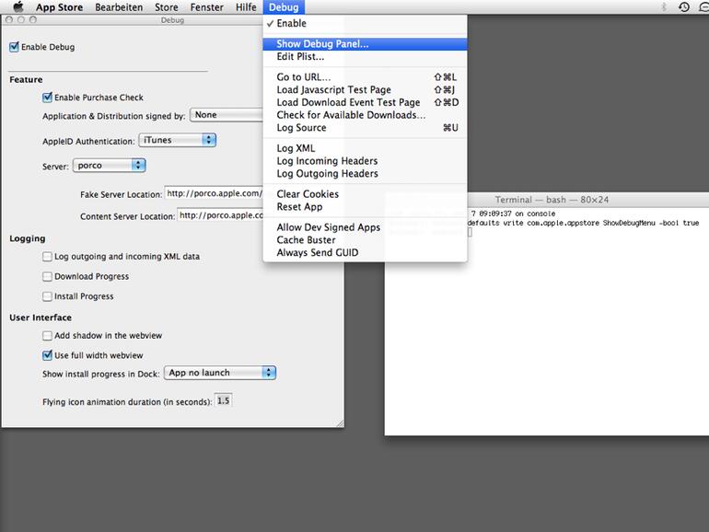Open the Apple menu icon
This screenshot has height=532, width=709.
point(18,6)
